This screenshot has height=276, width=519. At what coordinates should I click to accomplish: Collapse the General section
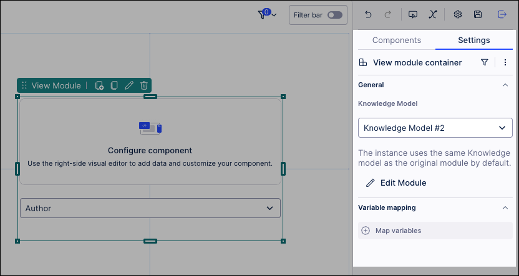[505, 85]
